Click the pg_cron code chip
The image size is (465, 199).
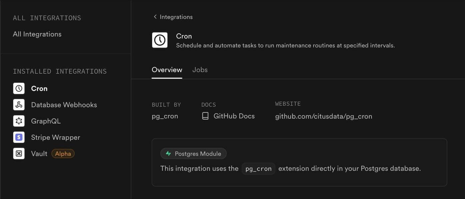258,168
